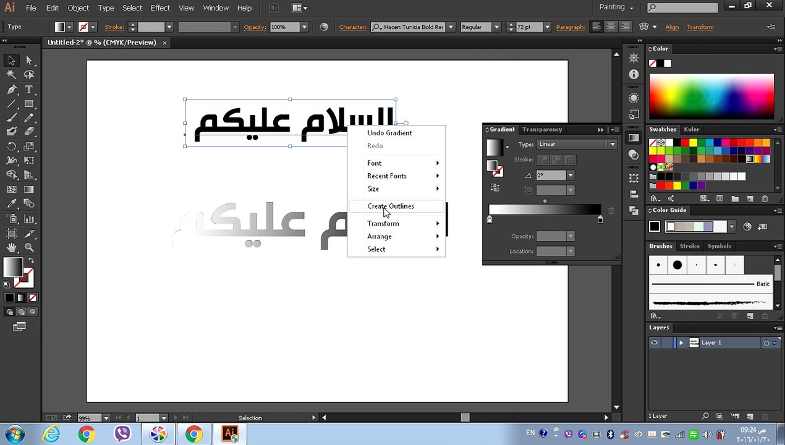
Task: Open Brush Libraries menu icon
Action: (655, 316)
